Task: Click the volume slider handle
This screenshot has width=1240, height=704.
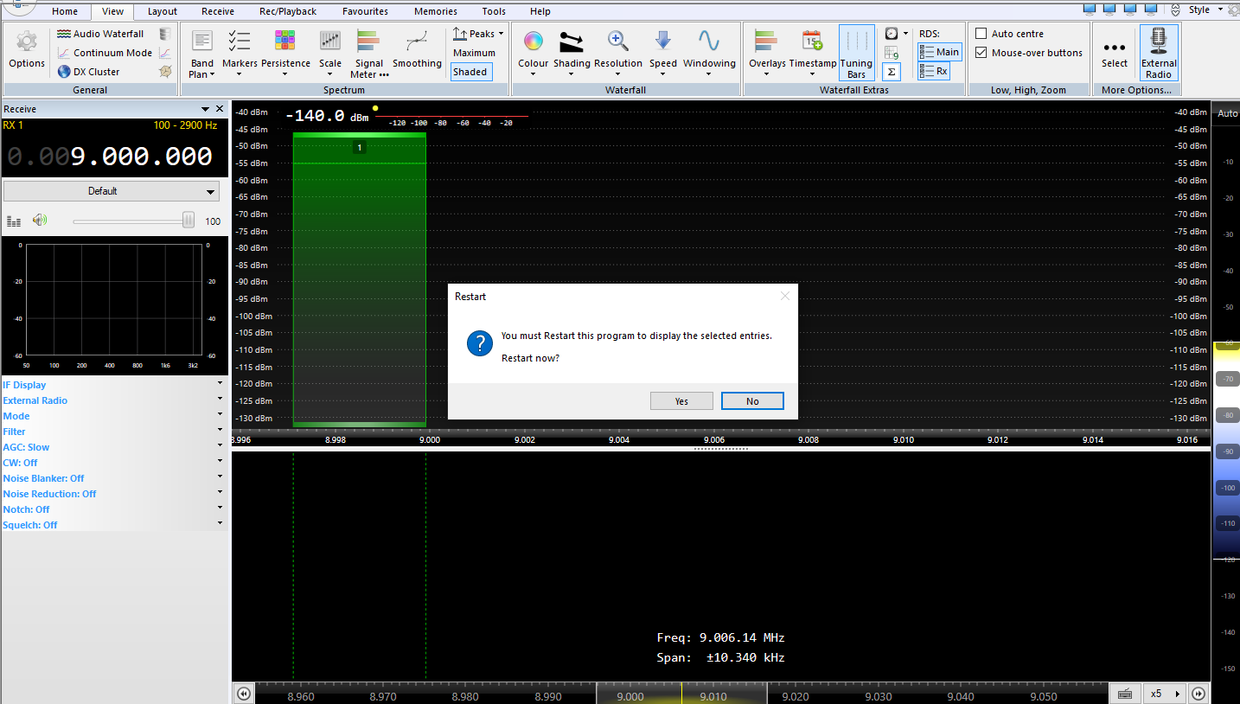Action: [189, 221]
